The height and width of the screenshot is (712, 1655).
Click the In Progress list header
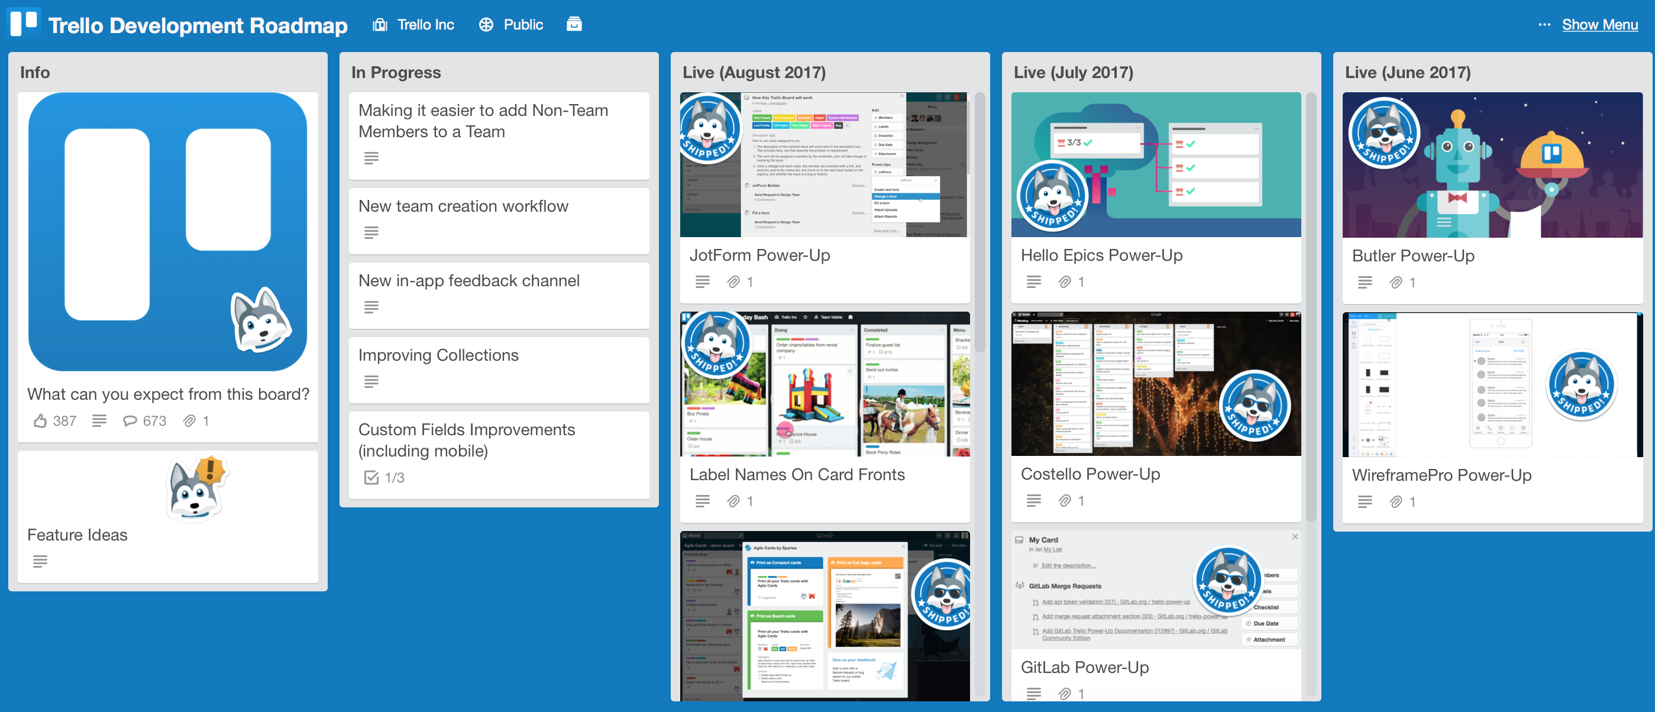(x=396, y=73)
